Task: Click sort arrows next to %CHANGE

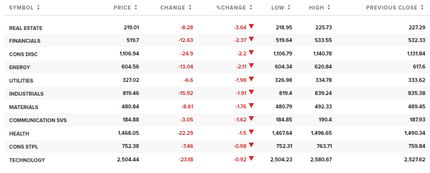Action: point(250,8)
